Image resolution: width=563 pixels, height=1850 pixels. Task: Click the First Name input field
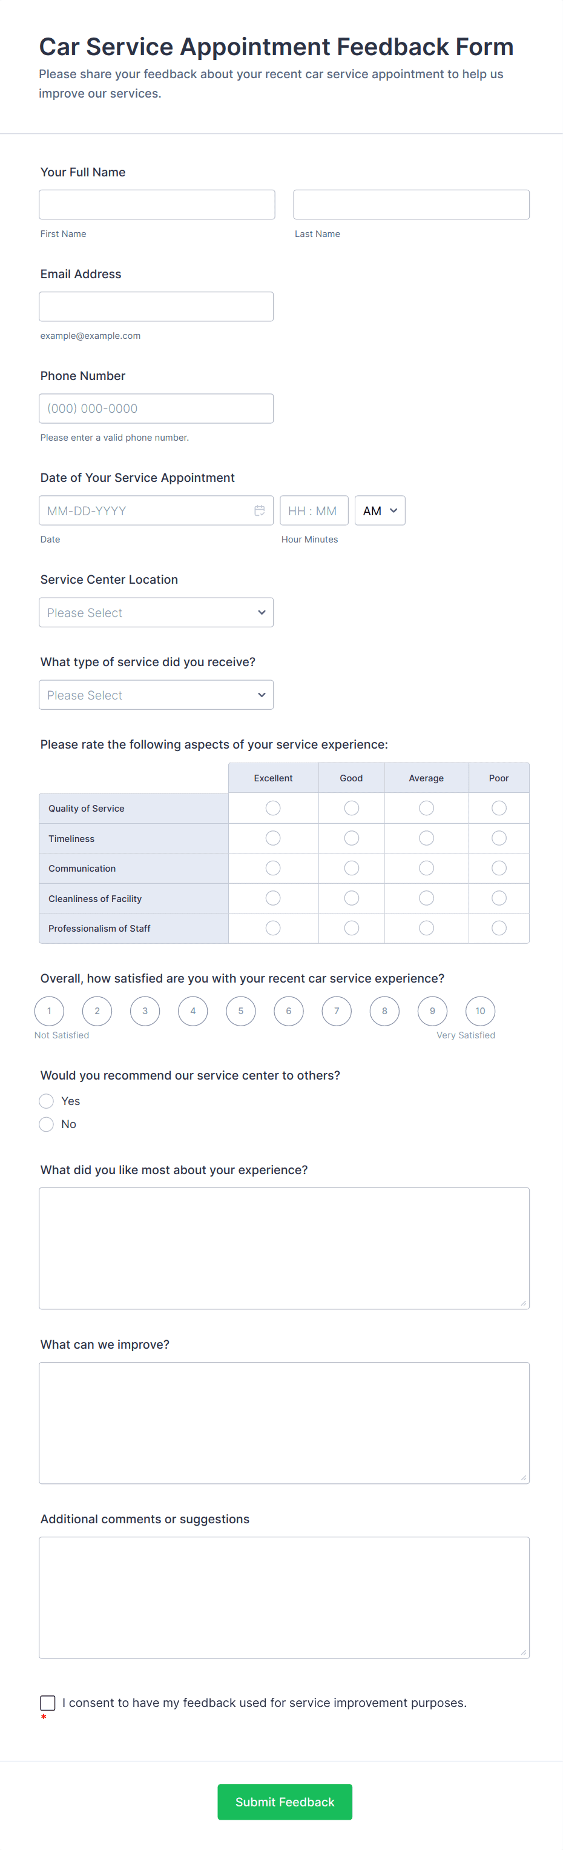156,205
